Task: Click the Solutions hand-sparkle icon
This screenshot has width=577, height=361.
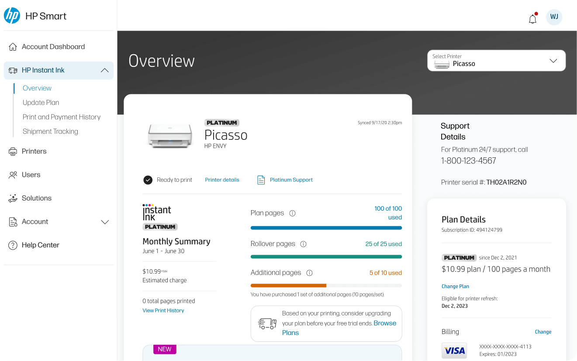Action: point(13,198)
